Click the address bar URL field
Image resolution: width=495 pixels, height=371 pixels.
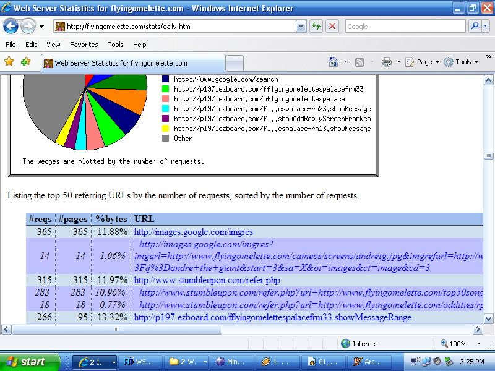point(175,27)
